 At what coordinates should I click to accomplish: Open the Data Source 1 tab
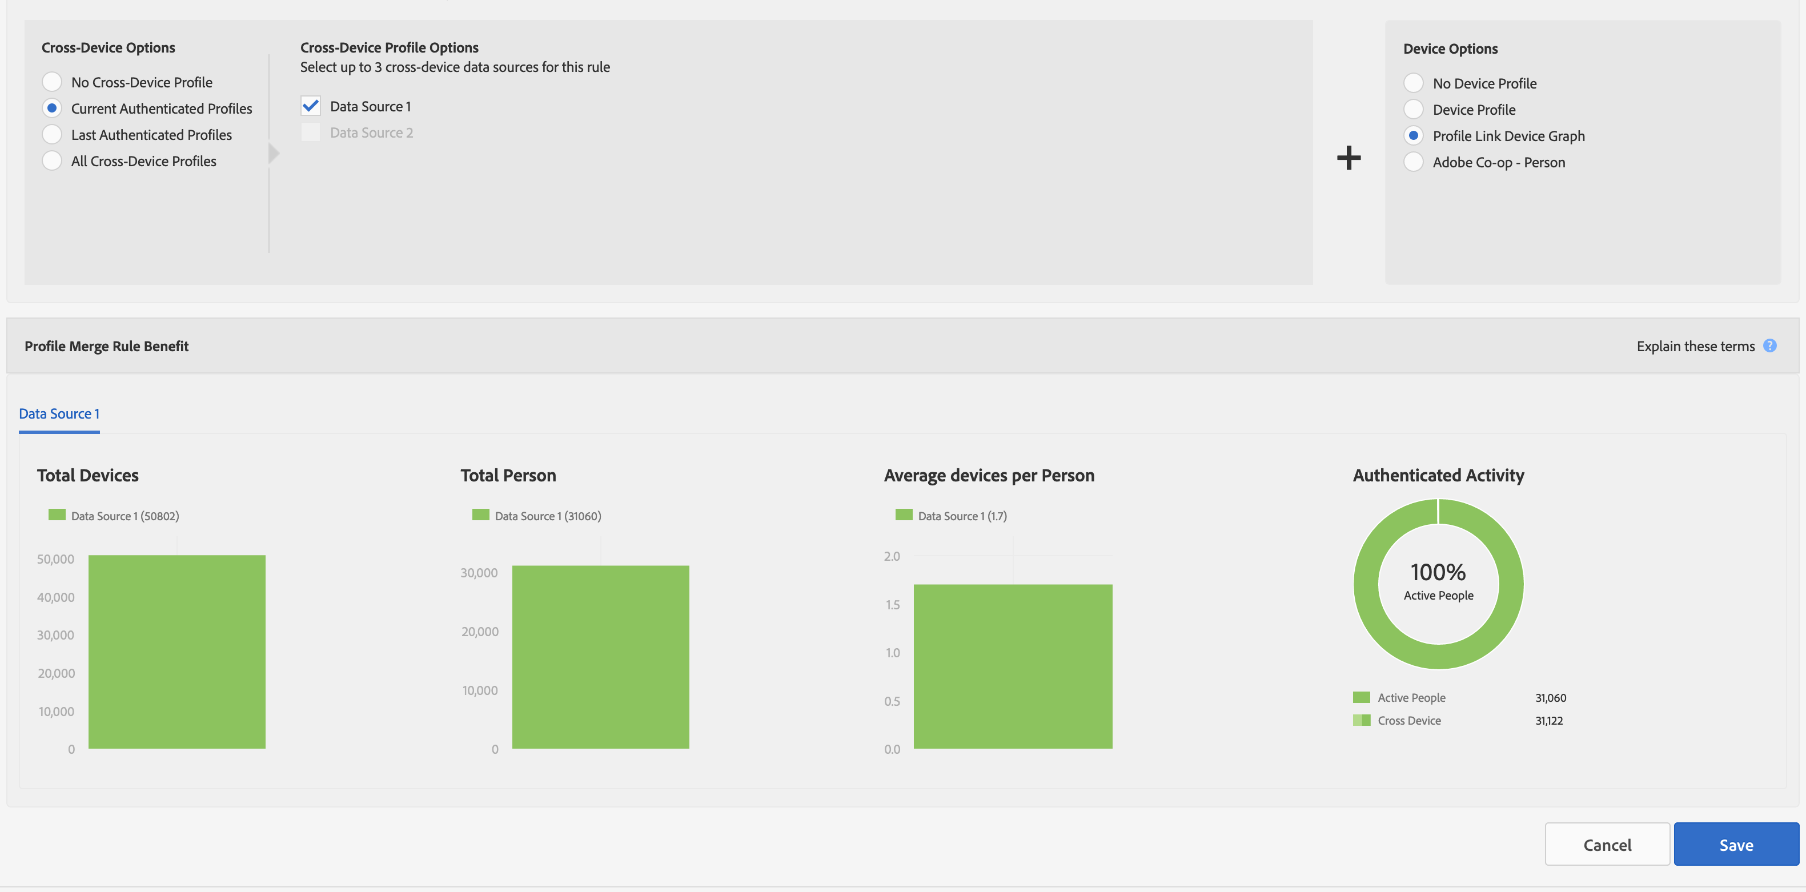[59, 413]
